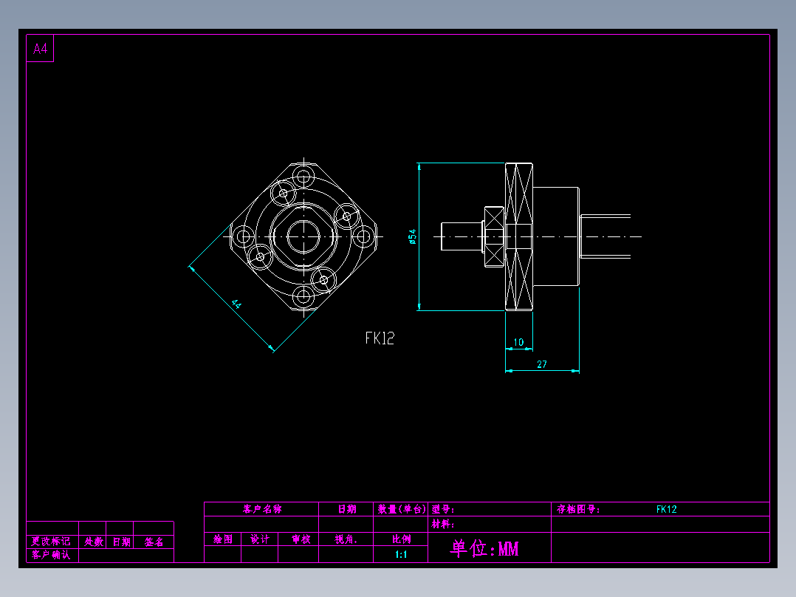Pick the 10 width dimension value
This screenshot has height=597, width=796.
click(x=518, y=342)
